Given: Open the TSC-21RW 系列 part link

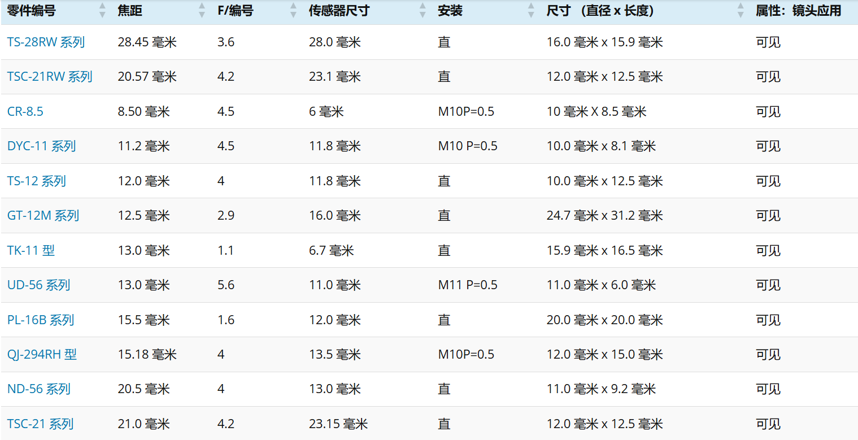Looking at the screenshot, I should (x=50, y=76).
